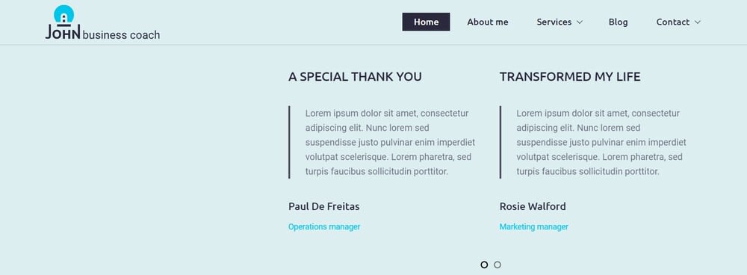Click the name Paul De Freitas
This screenshot has height=275, width=747.
(324, 206)
